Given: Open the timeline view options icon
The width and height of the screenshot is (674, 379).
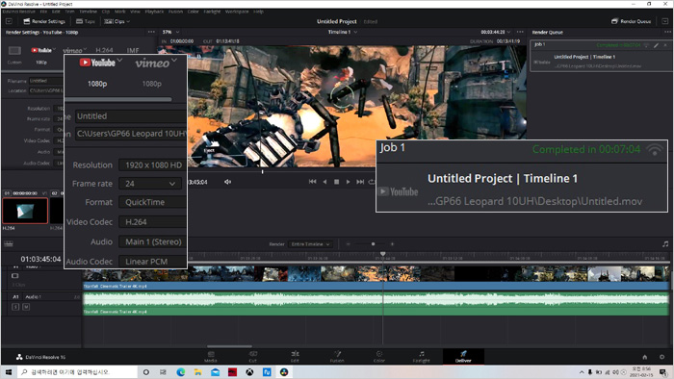Looking at the screenshot, I should pyautogui.click(x=8, y=243).
